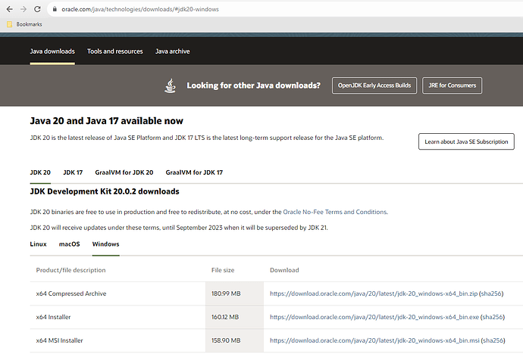Click the padlock site info icon
Image resolution: width=523 pixels, height=354 pixels.
tap(55, 9)
